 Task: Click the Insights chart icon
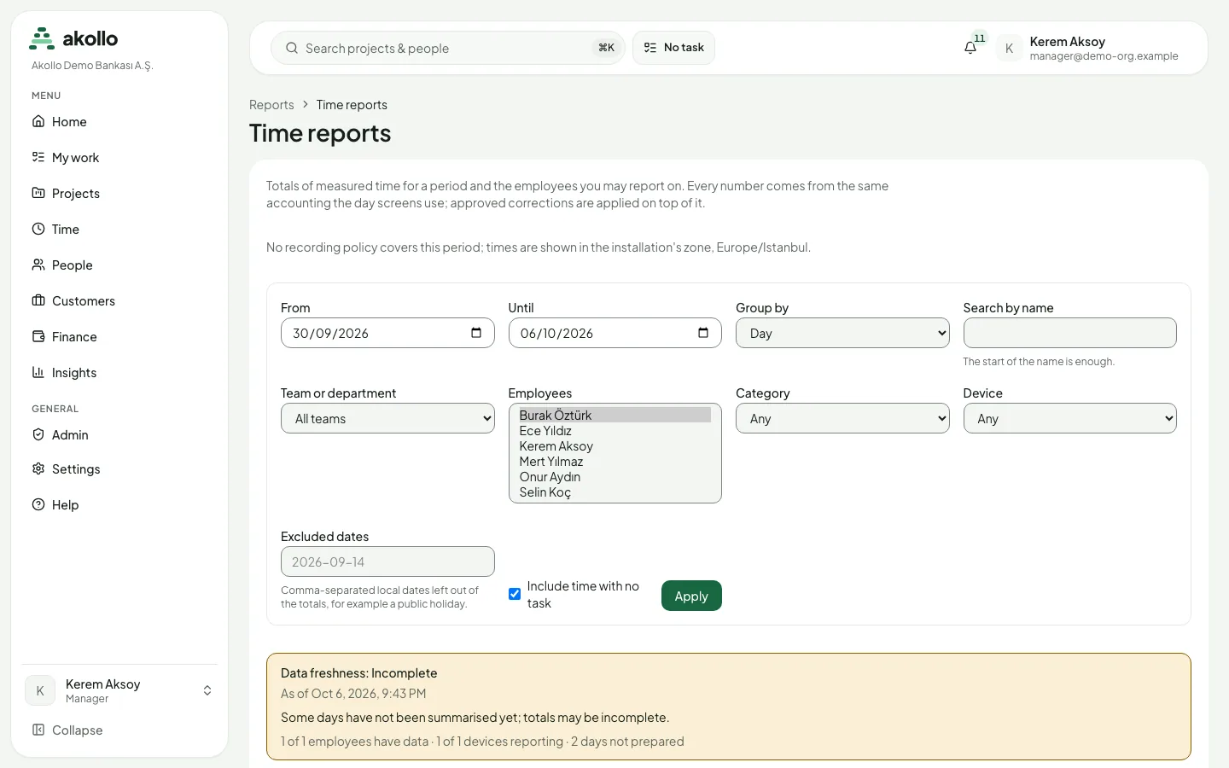point(38,372)
